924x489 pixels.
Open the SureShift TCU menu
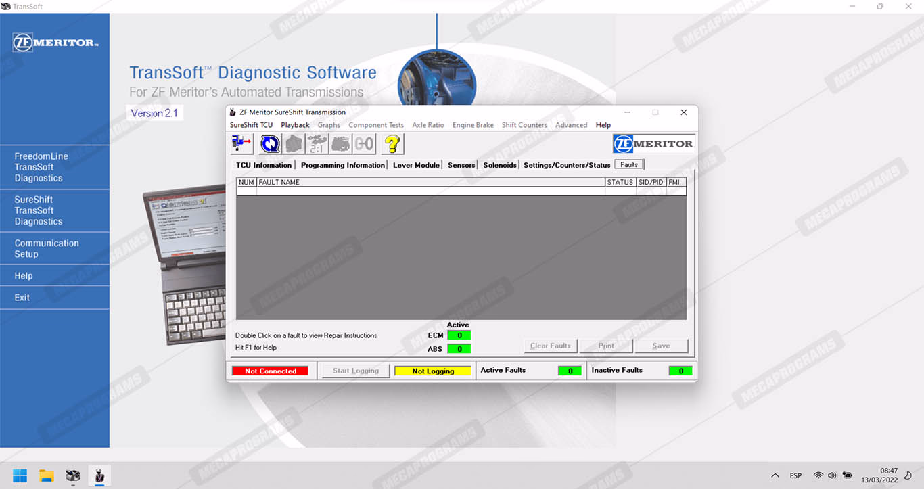coord(251,125)
